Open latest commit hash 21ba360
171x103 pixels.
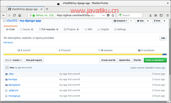[x=149, y=68]
